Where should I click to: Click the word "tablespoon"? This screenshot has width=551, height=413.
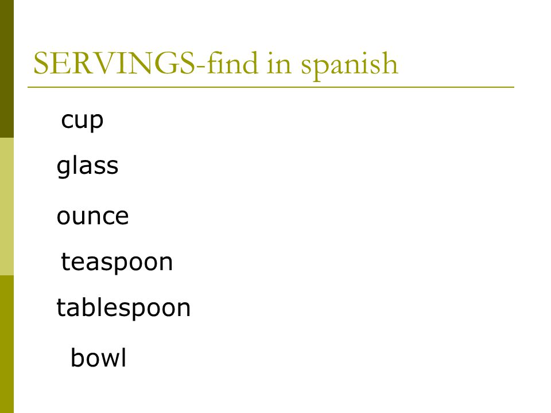pos(123,308)
